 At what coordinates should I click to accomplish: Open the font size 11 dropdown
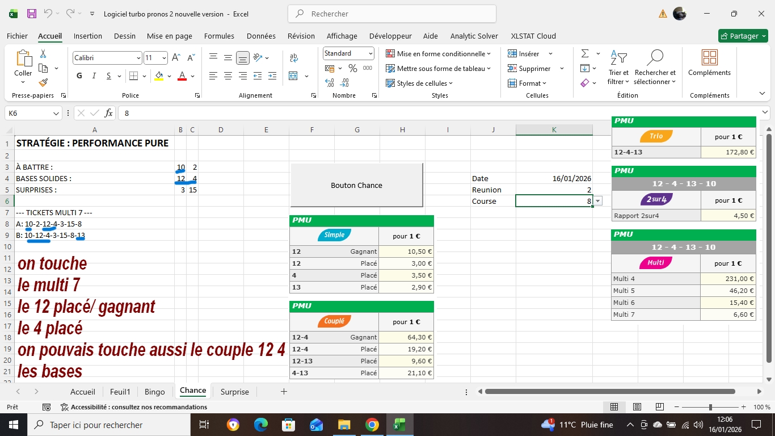pos(165,58)
